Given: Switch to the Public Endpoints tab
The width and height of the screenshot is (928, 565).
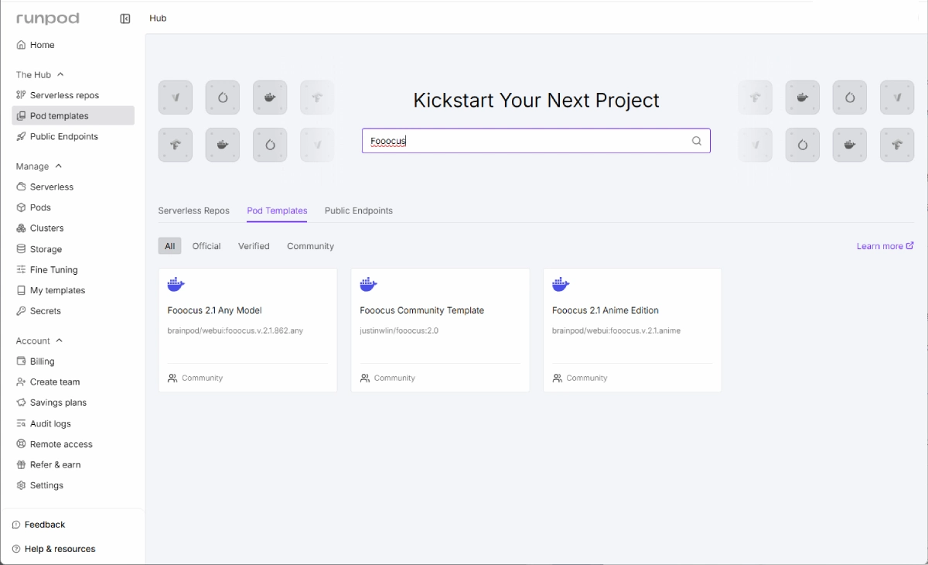Looking at the screenshot, I should click(x=358, y=211).
